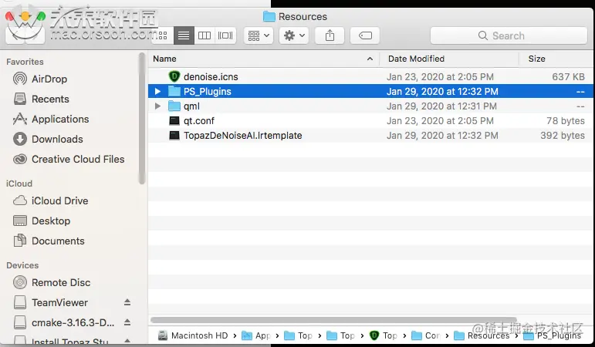Toggle the sort direction arrow in Name column
Image resolution: width=595 pixels, height=347 pixels.
[x=370, y=59]
